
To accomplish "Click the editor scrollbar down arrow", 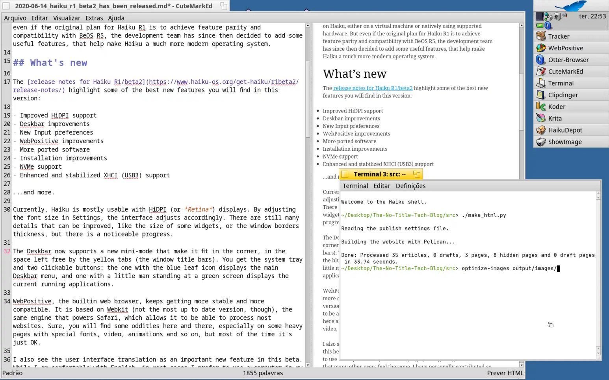I will coord(308,365).
